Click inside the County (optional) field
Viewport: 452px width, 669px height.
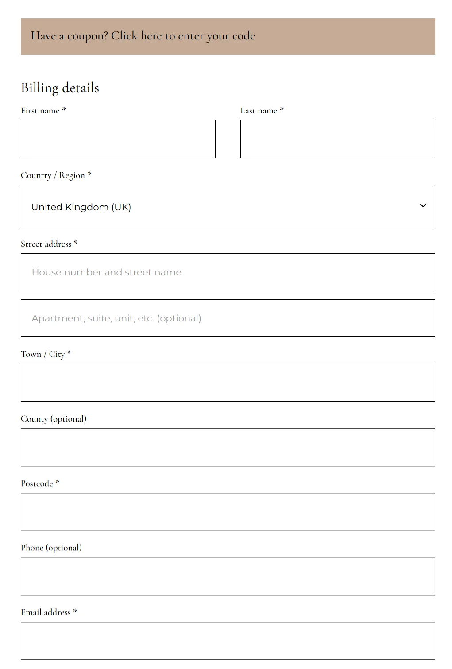point(228,447)
